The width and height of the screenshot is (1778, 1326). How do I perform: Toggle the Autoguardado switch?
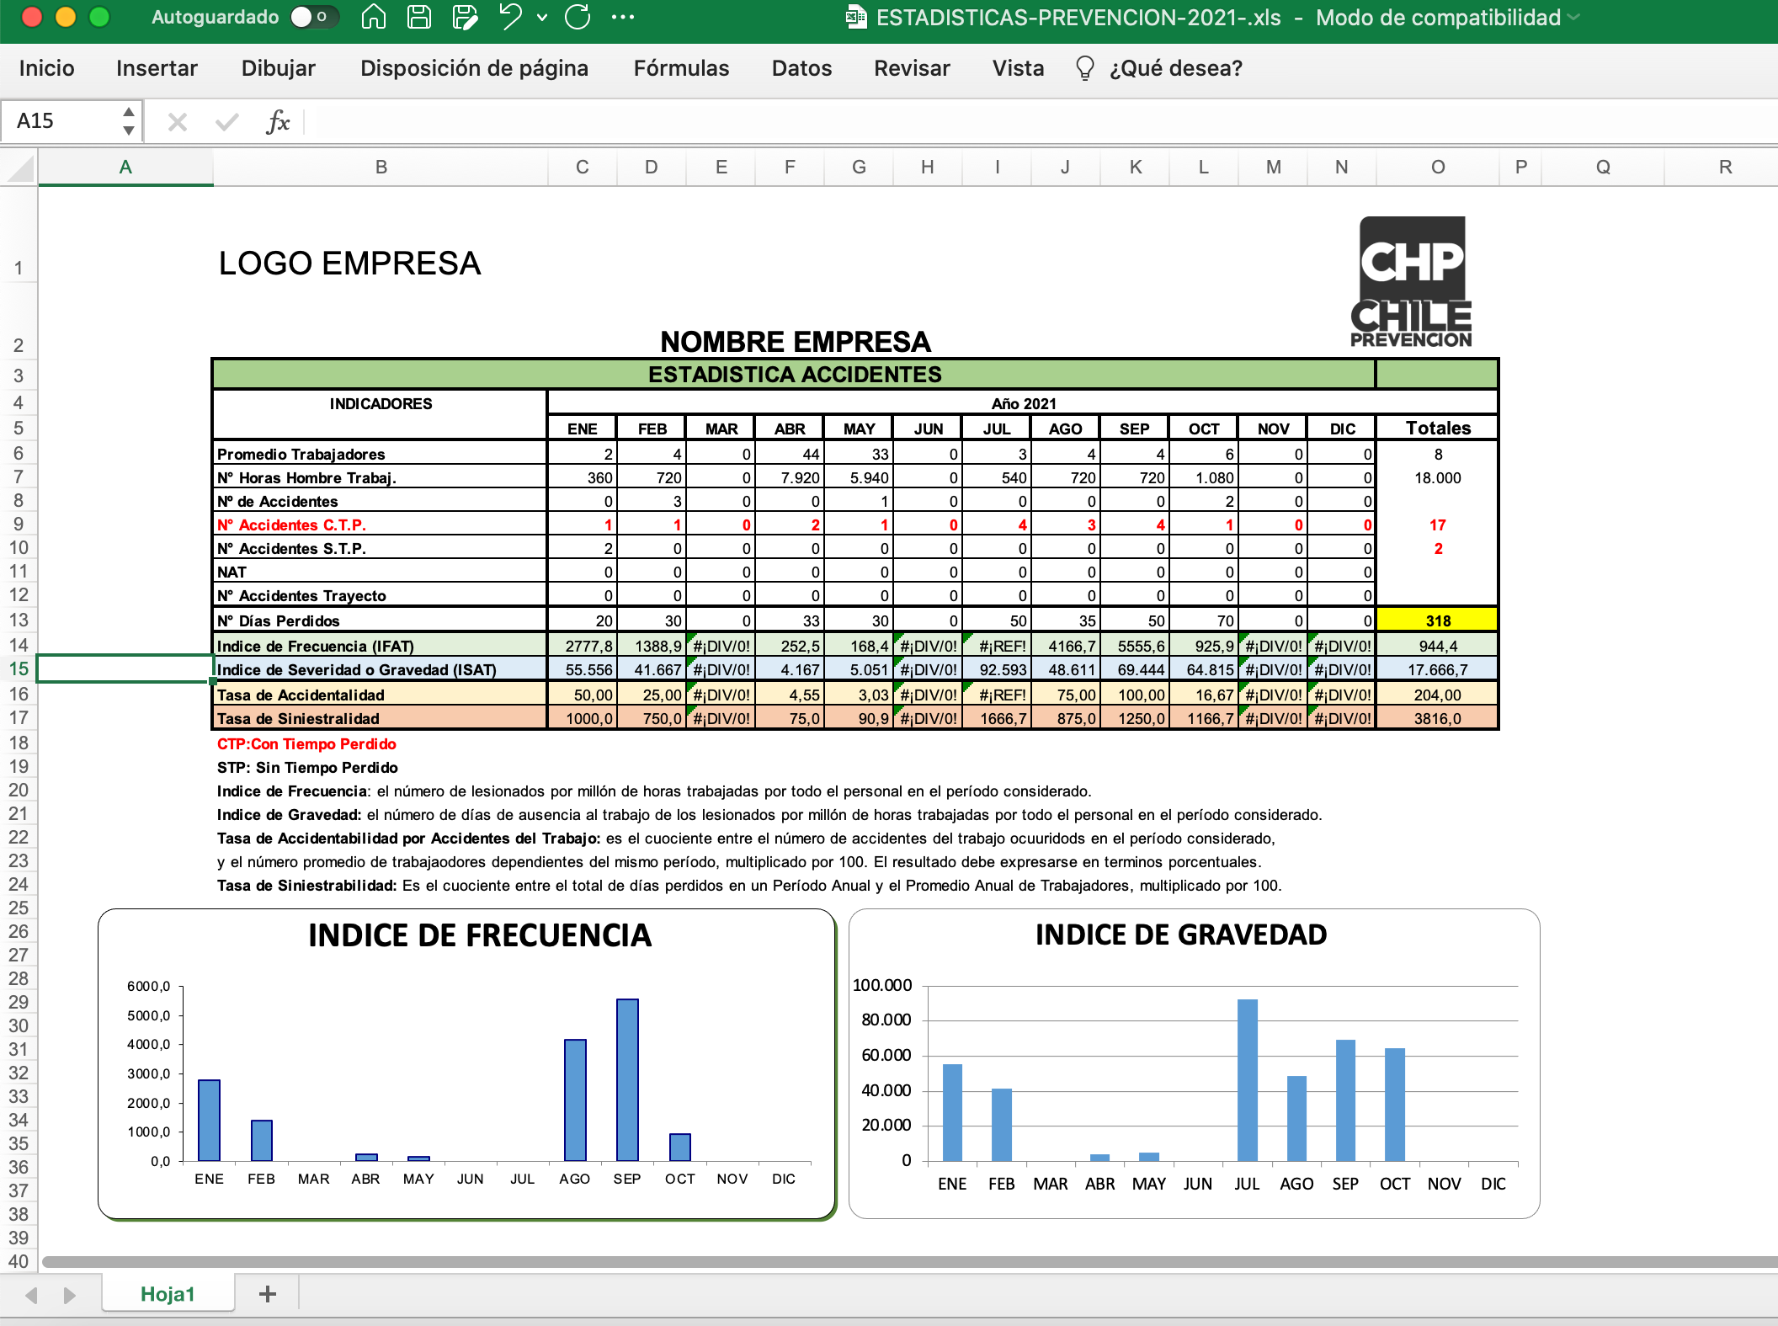pos(314,17)
